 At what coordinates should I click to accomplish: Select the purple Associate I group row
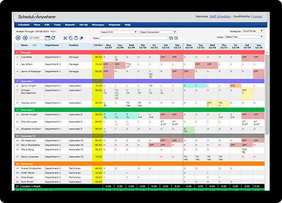coord(139,81)
